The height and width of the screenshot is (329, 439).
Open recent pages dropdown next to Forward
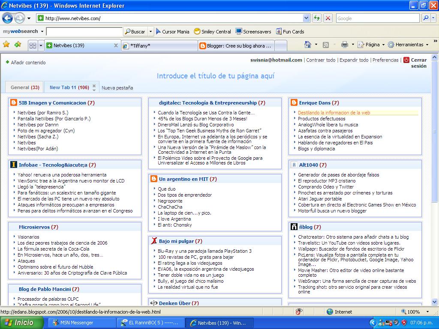(29, 18)
